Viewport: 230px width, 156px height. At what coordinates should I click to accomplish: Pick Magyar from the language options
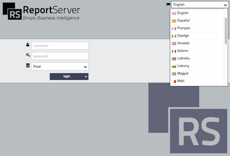point(197,74)
